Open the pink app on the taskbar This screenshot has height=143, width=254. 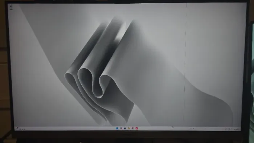(x=136, y=128)
